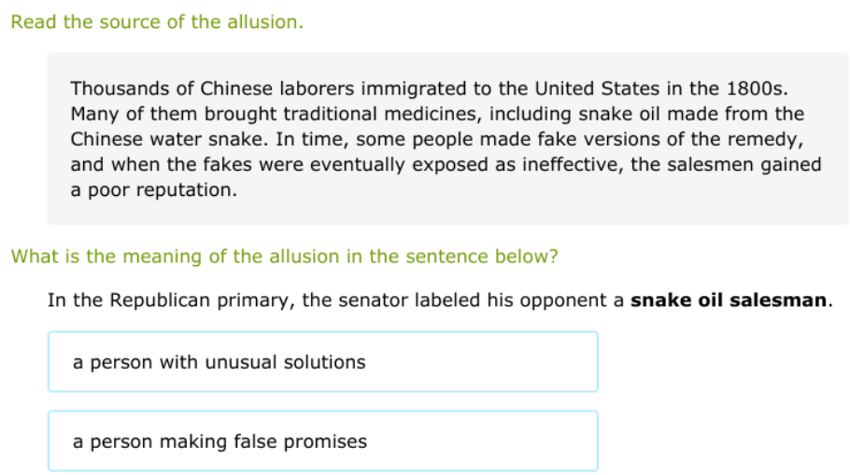
Task: Click the bold phrase "snake oil salesman"
Action: pyautogui.click(x=729, y=300)
